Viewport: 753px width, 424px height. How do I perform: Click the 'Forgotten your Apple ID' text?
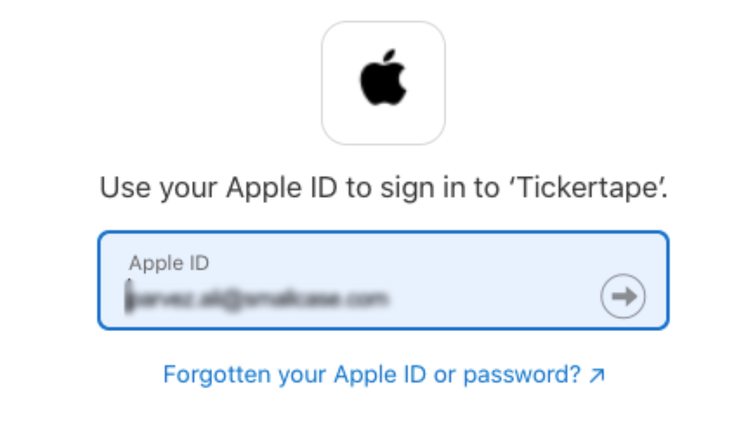click(295, 374)
